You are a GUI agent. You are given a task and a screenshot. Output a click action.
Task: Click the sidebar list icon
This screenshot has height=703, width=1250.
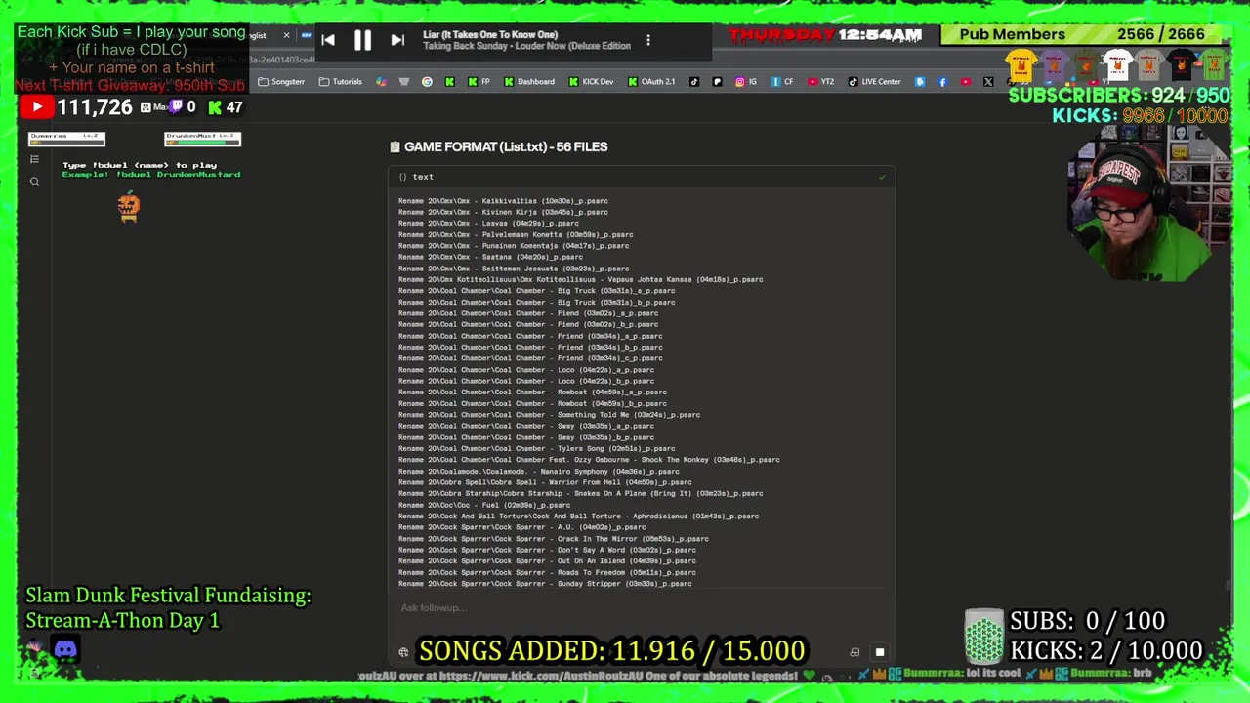point(34,159)
